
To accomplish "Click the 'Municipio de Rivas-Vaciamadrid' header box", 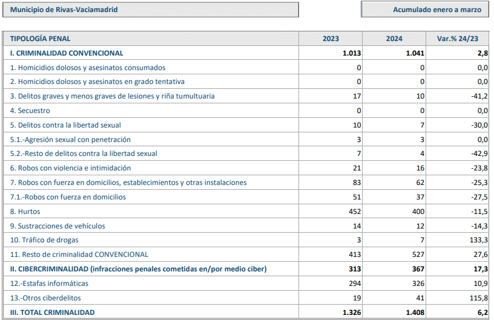I will click(x=151, y=10).
